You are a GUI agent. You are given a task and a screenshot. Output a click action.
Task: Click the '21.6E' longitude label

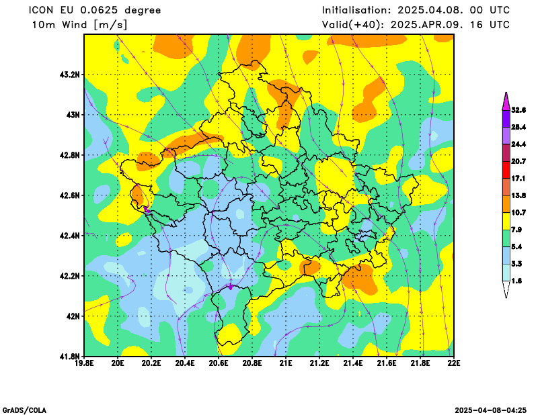click(387, 363)
